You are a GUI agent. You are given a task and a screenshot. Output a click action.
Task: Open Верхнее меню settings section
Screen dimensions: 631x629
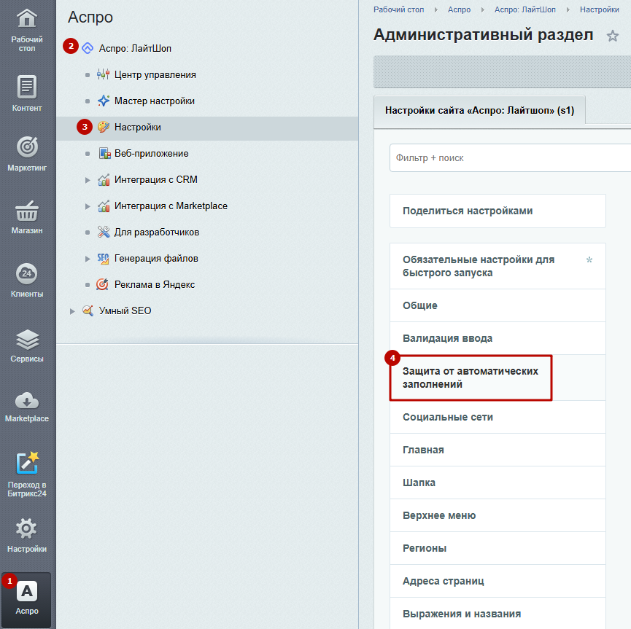click(x=498, y=515)
